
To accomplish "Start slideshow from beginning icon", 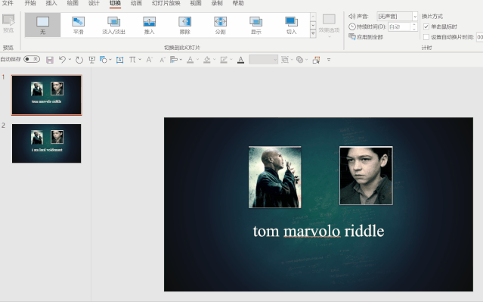I will click(x=91, y=60).
